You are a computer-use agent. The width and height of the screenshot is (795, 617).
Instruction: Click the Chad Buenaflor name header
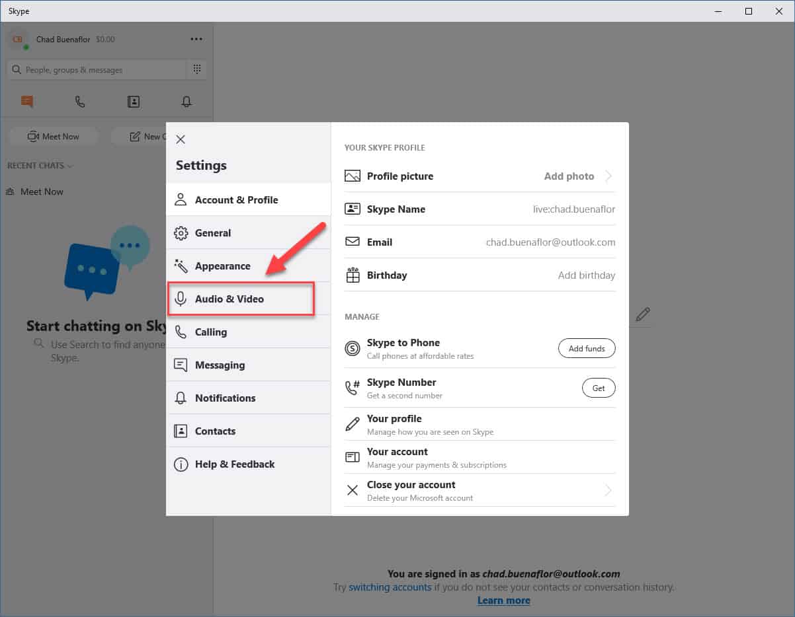click(63, 39)
